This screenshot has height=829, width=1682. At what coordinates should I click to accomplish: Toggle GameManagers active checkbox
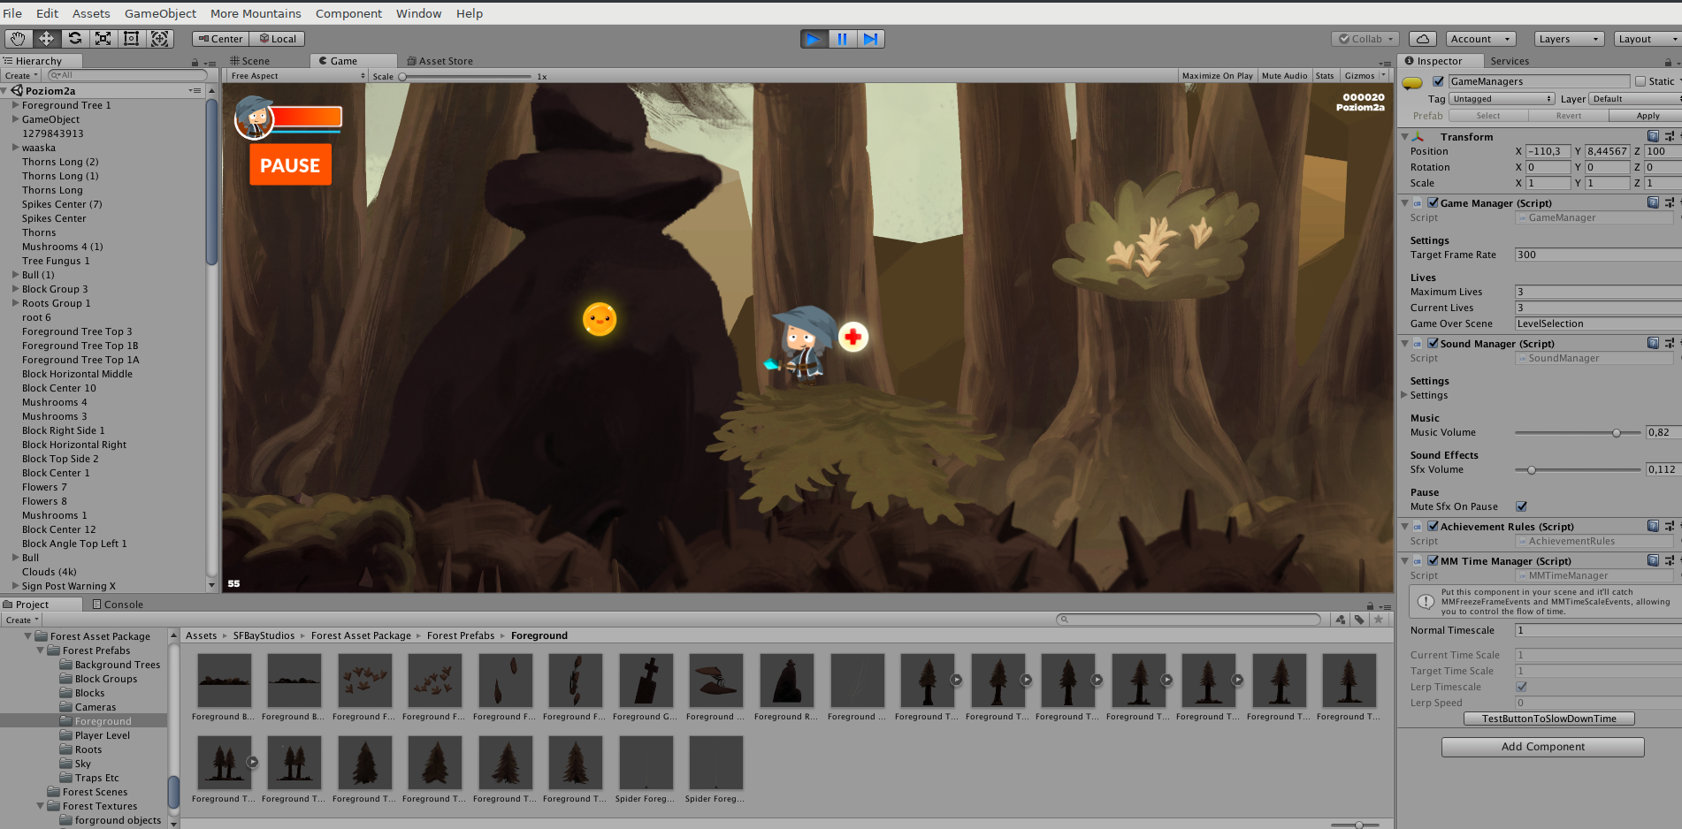pyautogui.click(x=1438, y=81)
